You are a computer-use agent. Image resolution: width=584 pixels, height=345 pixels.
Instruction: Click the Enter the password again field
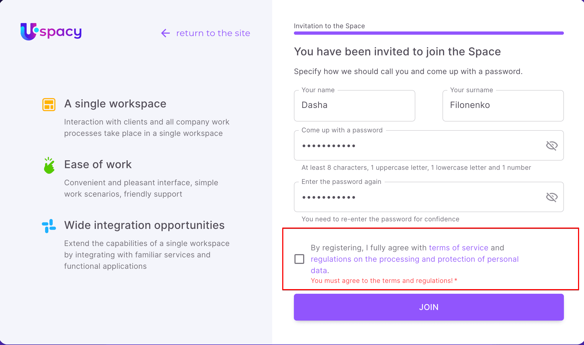(x=418, y=197)
